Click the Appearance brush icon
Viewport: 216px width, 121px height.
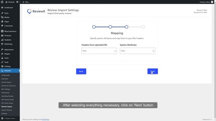point(2,49)
